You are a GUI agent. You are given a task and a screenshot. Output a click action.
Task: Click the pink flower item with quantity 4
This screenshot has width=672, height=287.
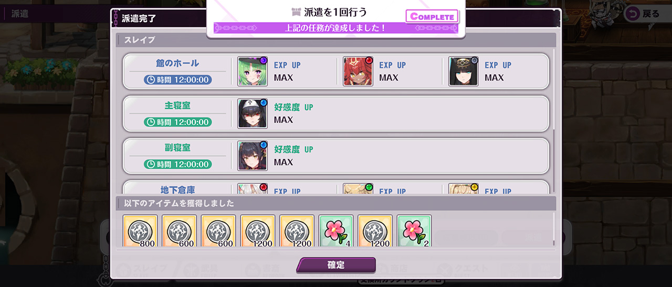[x=336, y=231]
